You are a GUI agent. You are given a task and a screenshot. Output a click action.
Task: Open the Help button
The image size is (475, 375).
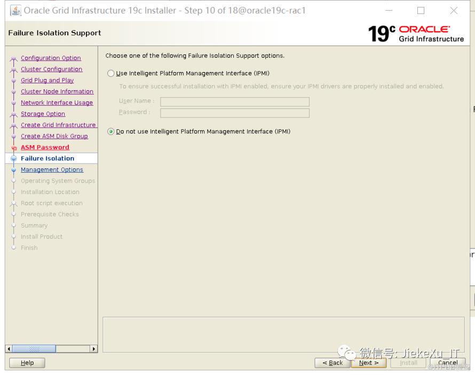tap(27, 363)
